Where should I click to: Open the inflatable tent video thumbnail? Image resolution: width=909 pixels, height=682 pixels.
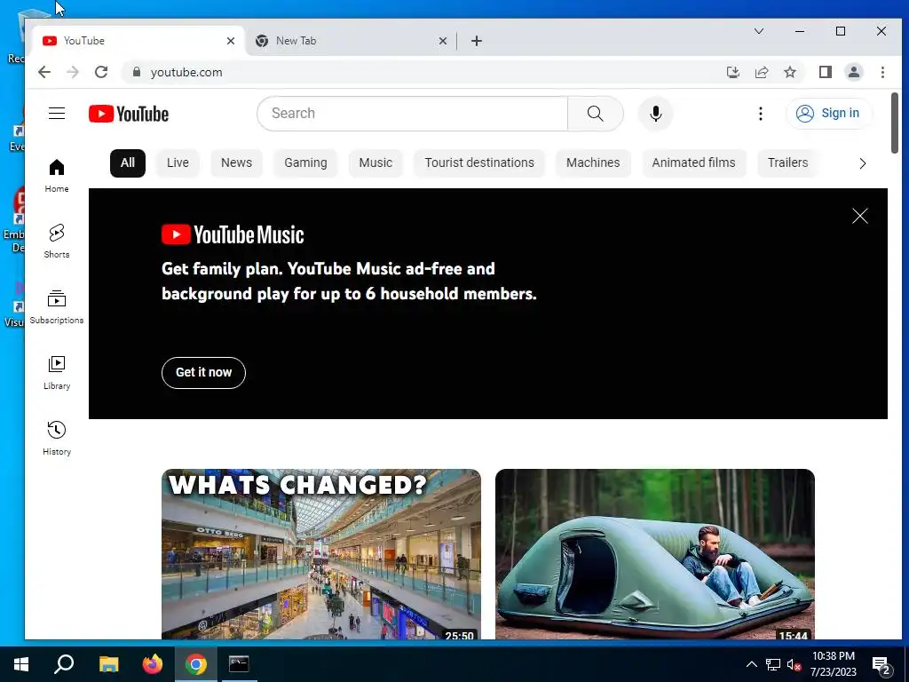[655, 554]
